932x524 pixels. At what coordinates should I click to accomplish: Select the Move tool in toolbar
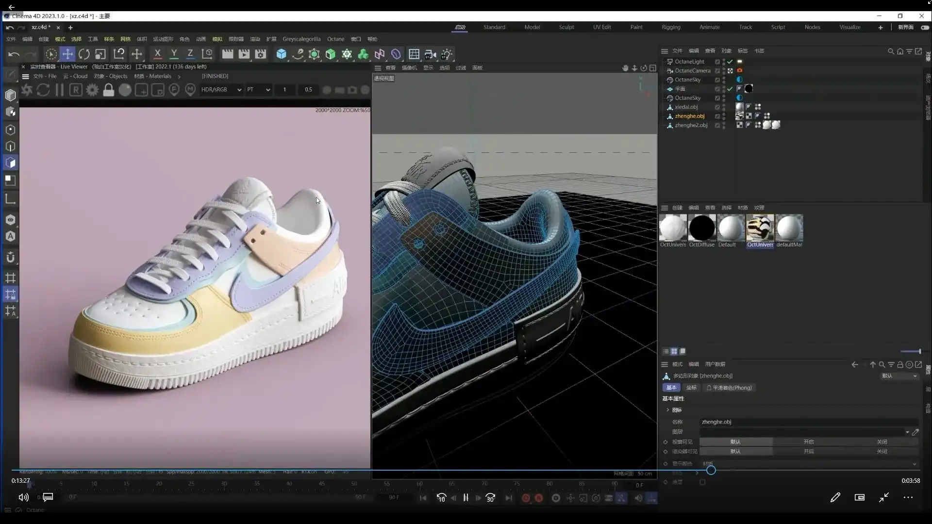point(67,54)
